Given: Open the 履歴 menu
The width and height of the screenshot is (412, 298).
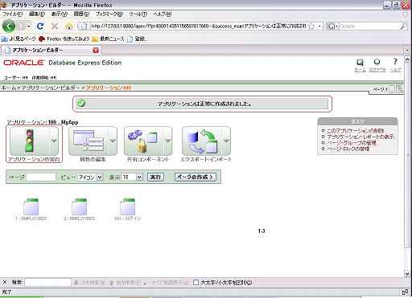Looking at the screenshot, I should click(x=81, y=14).
